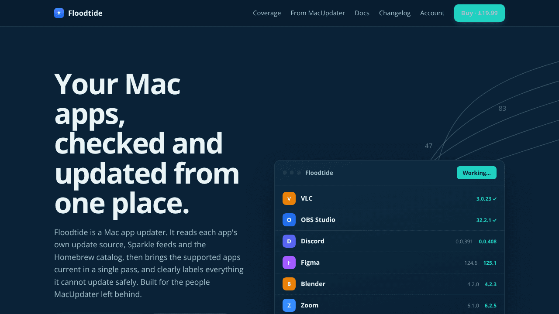Select the Discord app name
This screenshot has width=559, height=314.
313,241
